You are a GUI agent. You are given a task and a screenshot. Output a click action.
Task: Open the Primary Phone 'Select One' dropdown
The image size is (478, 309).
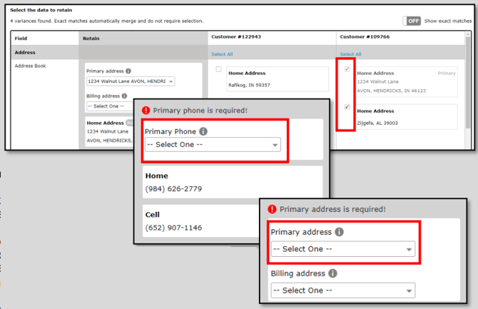pyautogui.click(x=212, y=145)
